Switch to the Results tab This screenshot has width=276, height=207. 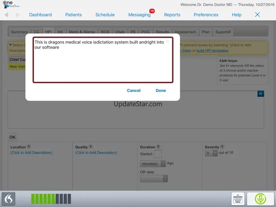pyautogui.click(x=162, y=32)
